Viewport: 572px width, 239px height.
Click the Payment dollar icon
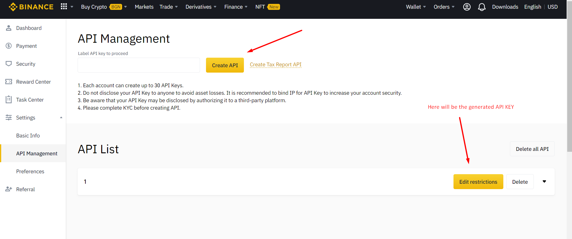9,46
